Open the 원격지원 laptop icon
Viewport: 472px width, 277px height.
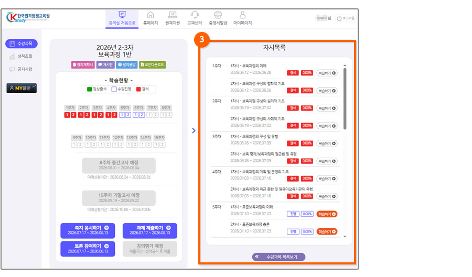pos(173,15)
